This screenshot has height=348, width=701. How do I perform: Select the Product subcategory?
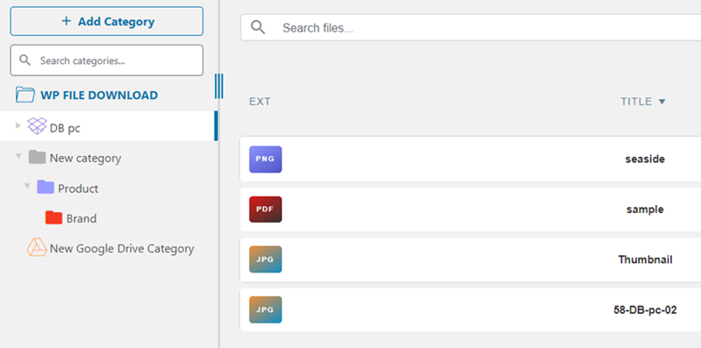78,188
